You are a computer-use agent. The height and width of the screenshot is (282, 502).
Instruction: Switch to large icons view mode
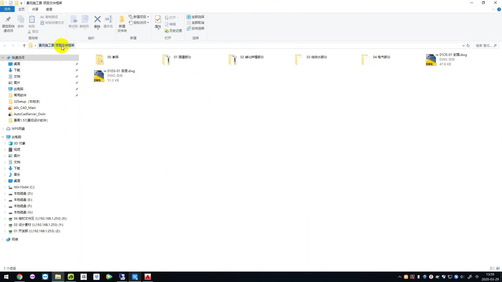click(x=498, y=268)
